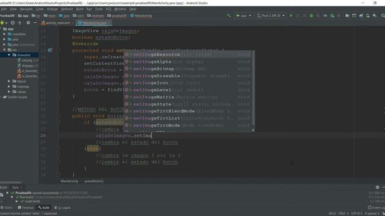Click the pulsarBoton() breadcrumb below editor
The width and height of the screenshot is (385, 216).
coord(94,181)
